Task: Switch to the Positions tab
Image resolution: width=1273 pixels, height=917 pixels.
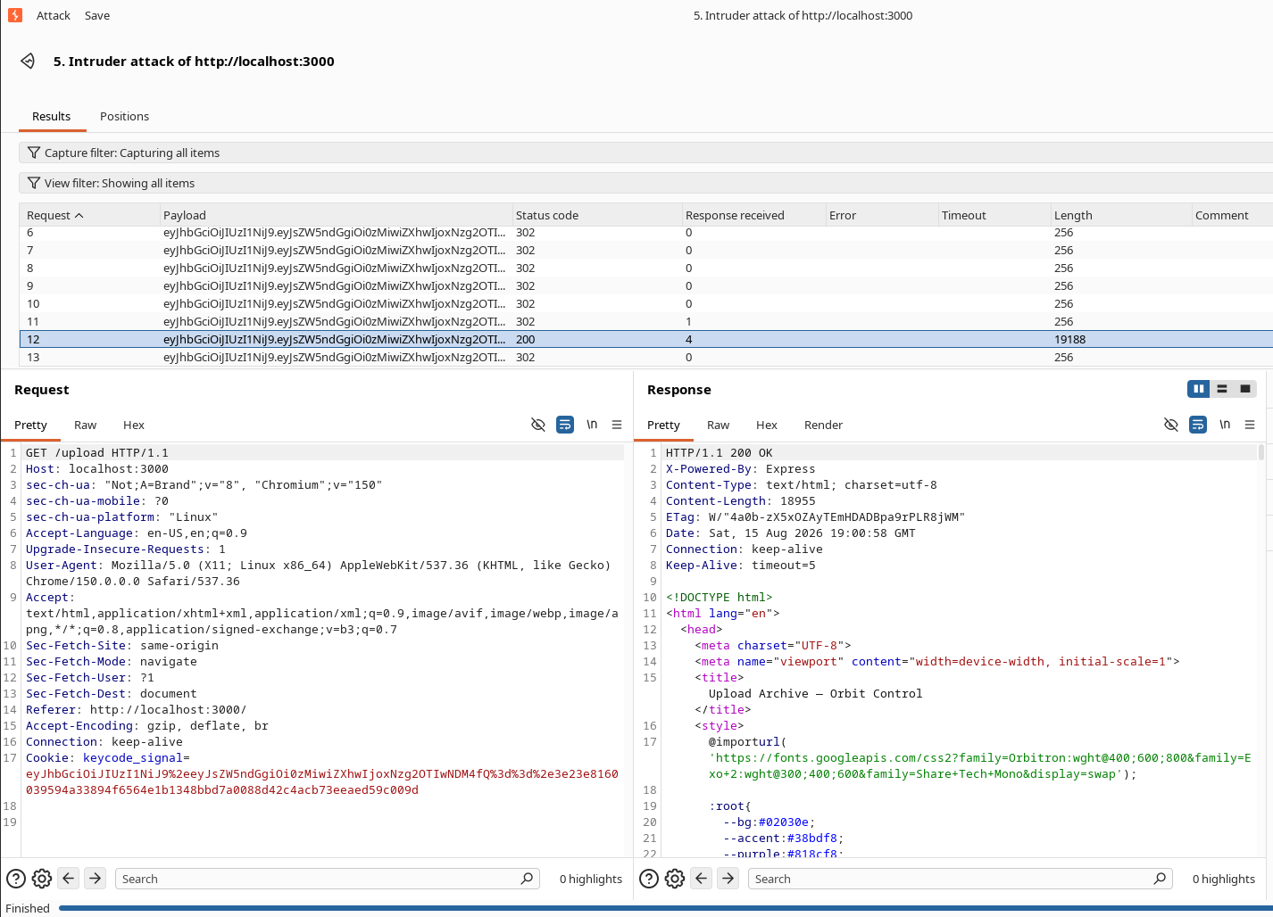Action: pos(124,116)
